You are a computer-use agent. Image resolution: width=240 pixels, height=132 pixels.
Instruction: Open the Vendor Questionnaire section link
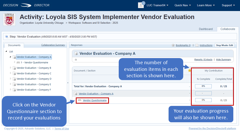pos(95,100)
